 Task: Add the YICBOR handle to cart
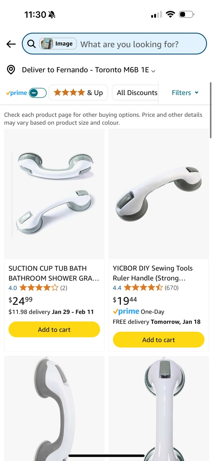(159, 340)
